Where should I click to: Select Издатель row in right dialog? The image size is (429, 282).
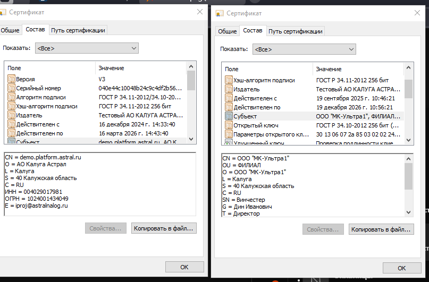[313, 89]
